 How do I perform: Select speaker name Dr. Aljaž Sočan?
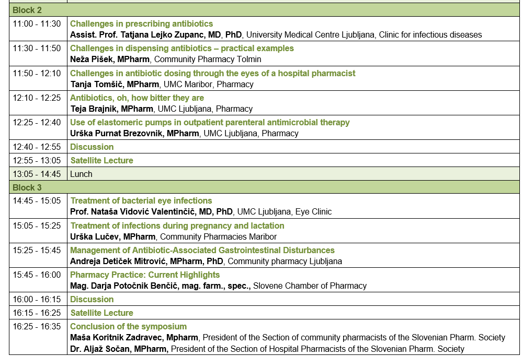click(x=118, y=349)
